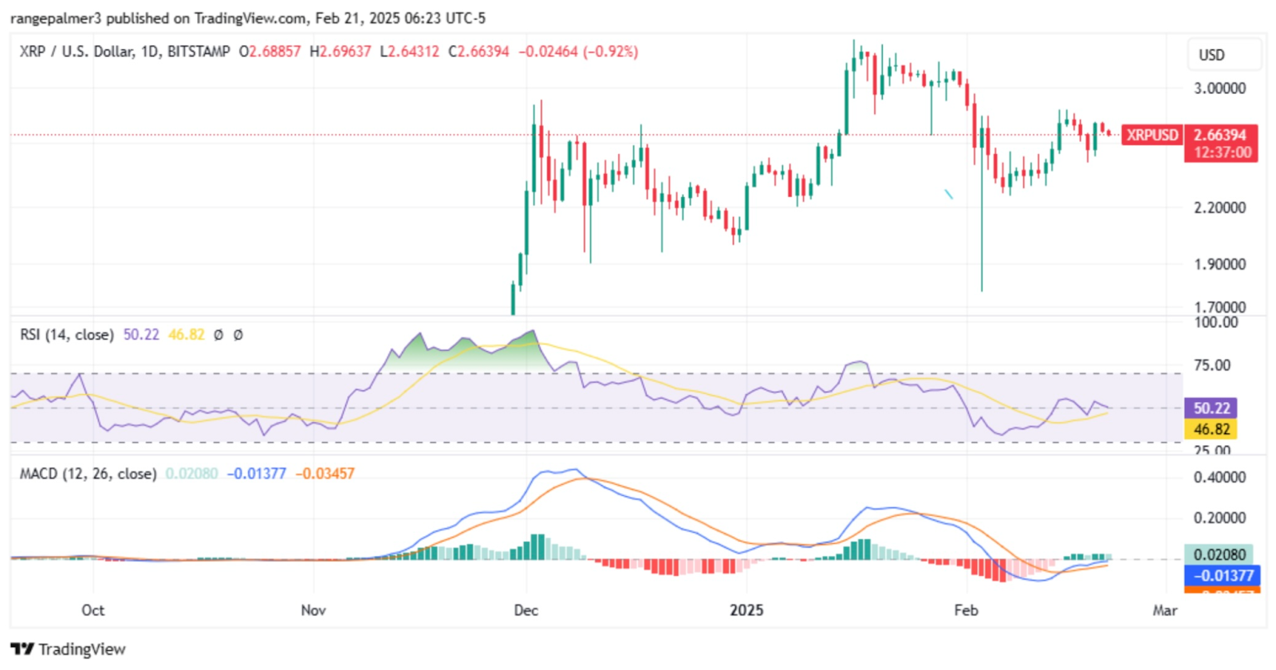Click the green 0.02080 axis label
This screenshot has width=1276, height=670.
[x=1219, y=554]
